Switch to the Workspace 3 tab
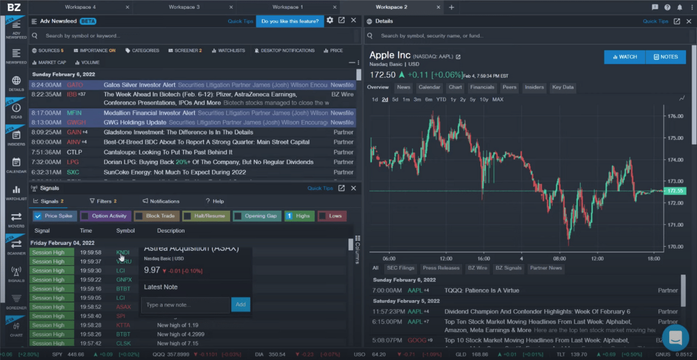 184,7
